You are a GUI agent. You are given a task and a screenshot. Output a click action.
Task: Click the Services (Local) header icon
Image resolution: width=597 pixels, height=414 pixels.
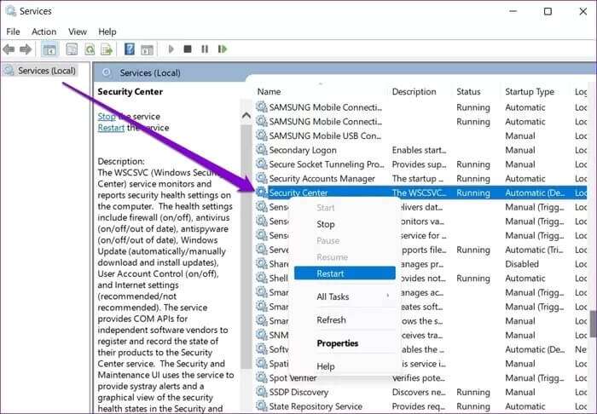click(107, 72)
